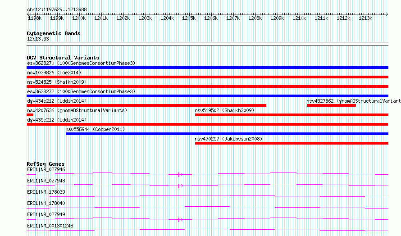Click the red nsv524525 variant bar
401x236 pixels.
[207, 86]
